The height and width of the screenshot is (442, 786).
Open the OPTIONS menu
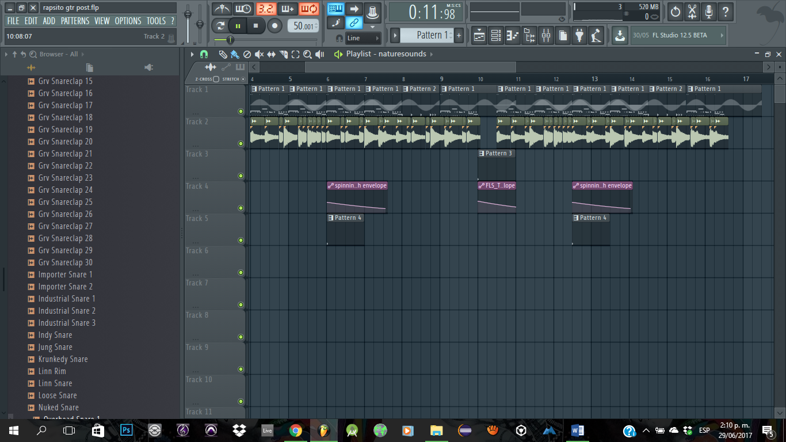[x=128, y=21]
